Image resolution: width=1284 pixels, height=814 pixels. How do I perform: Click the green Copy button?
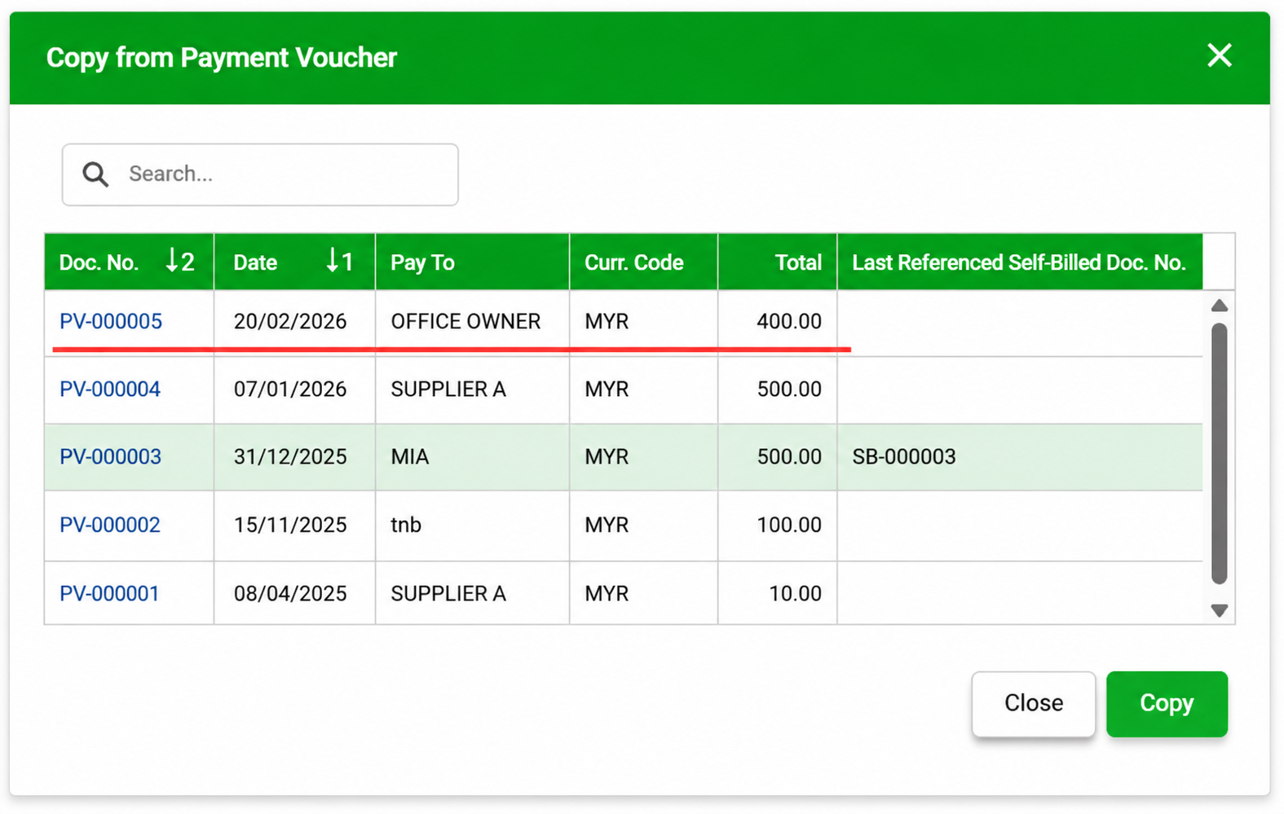point(1167,704)
